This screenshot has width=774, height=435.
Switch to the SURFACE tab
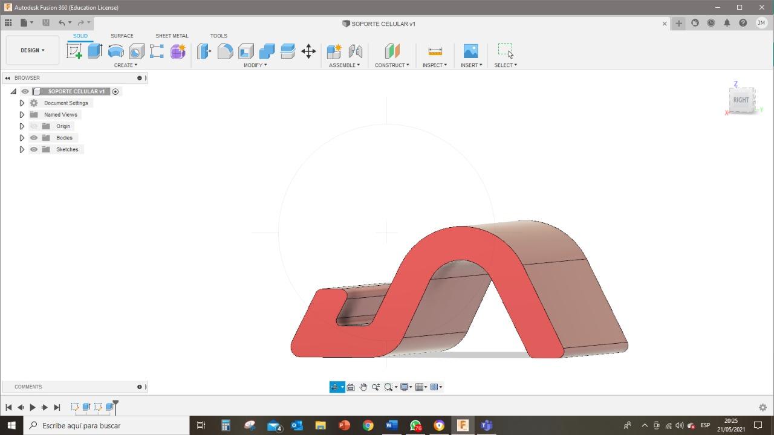coord(122,36)
